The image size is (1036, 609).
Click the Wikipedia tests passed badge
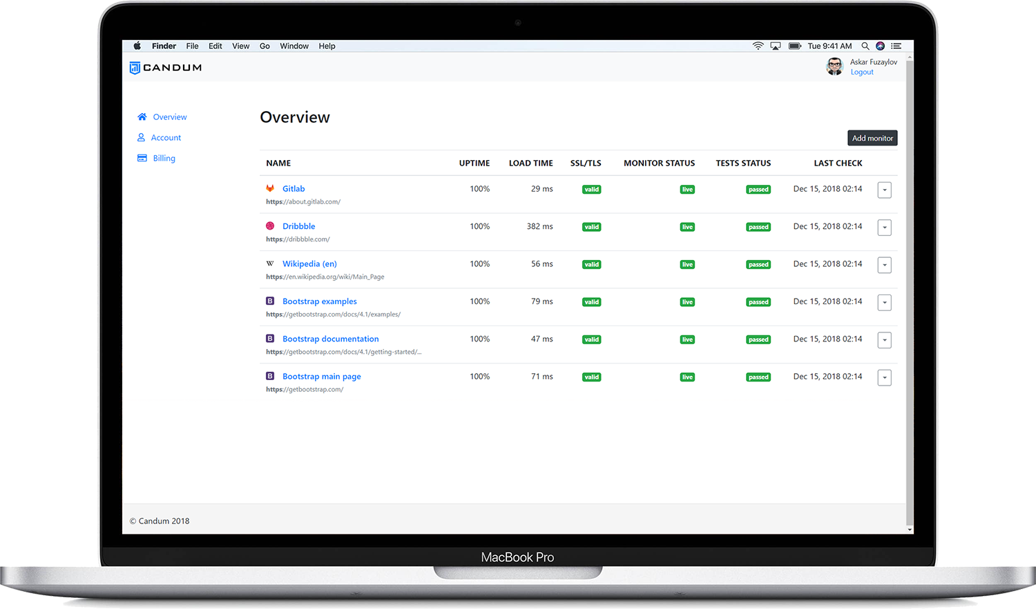(x=758, y=265)
